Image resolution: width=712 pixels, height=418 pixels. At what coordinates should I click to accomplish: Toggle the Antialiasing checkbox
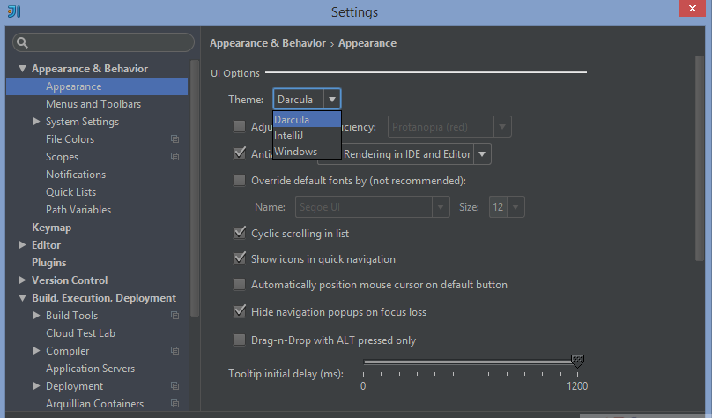(239, 153)
